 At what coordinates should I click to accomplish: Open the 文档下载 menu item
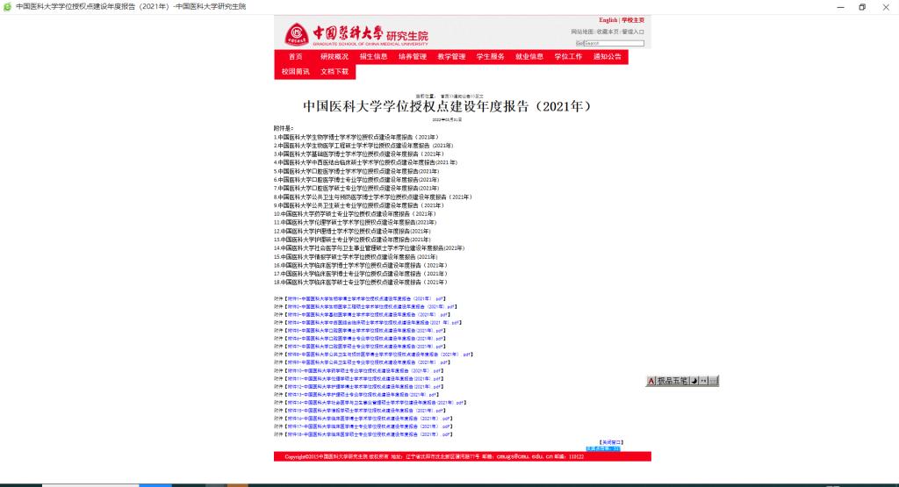pos(334,71)
